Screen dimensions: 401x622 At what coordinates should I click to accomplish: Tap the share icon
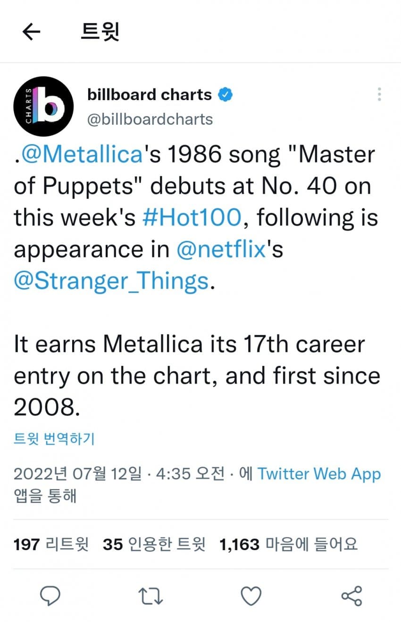pos(351,596)
